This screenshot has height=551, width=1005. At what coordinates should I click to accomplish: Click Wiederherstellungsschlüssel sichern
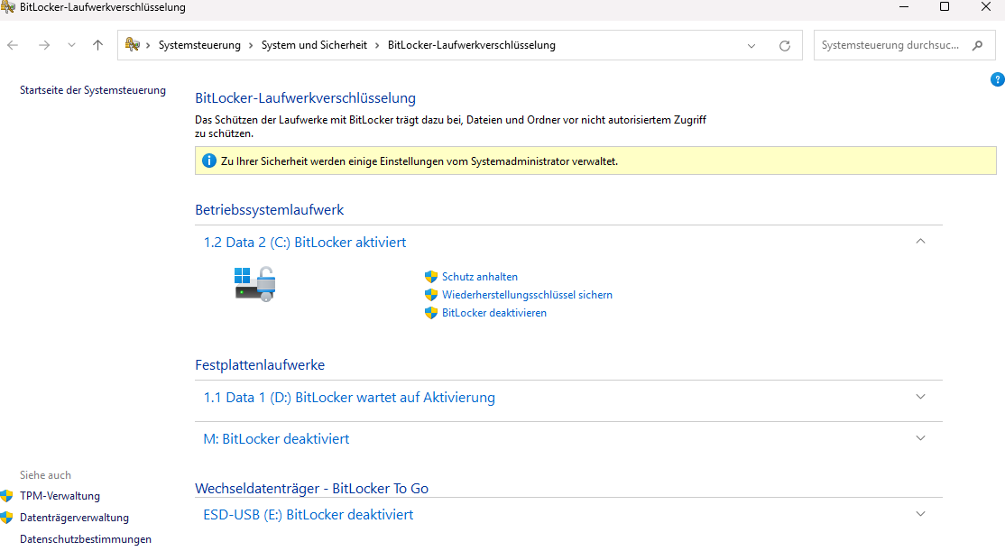coord(527,295)
